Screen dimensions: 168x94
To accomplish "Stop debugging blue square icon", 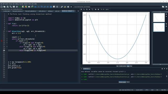I will [51, 7].
